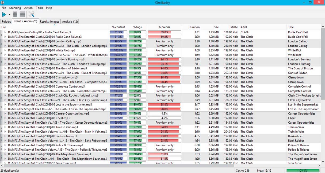This screenshot has width=325, height=173.
Task: Sort by the Duration column header
Action: pyautogui.click(x=191, y=27)
